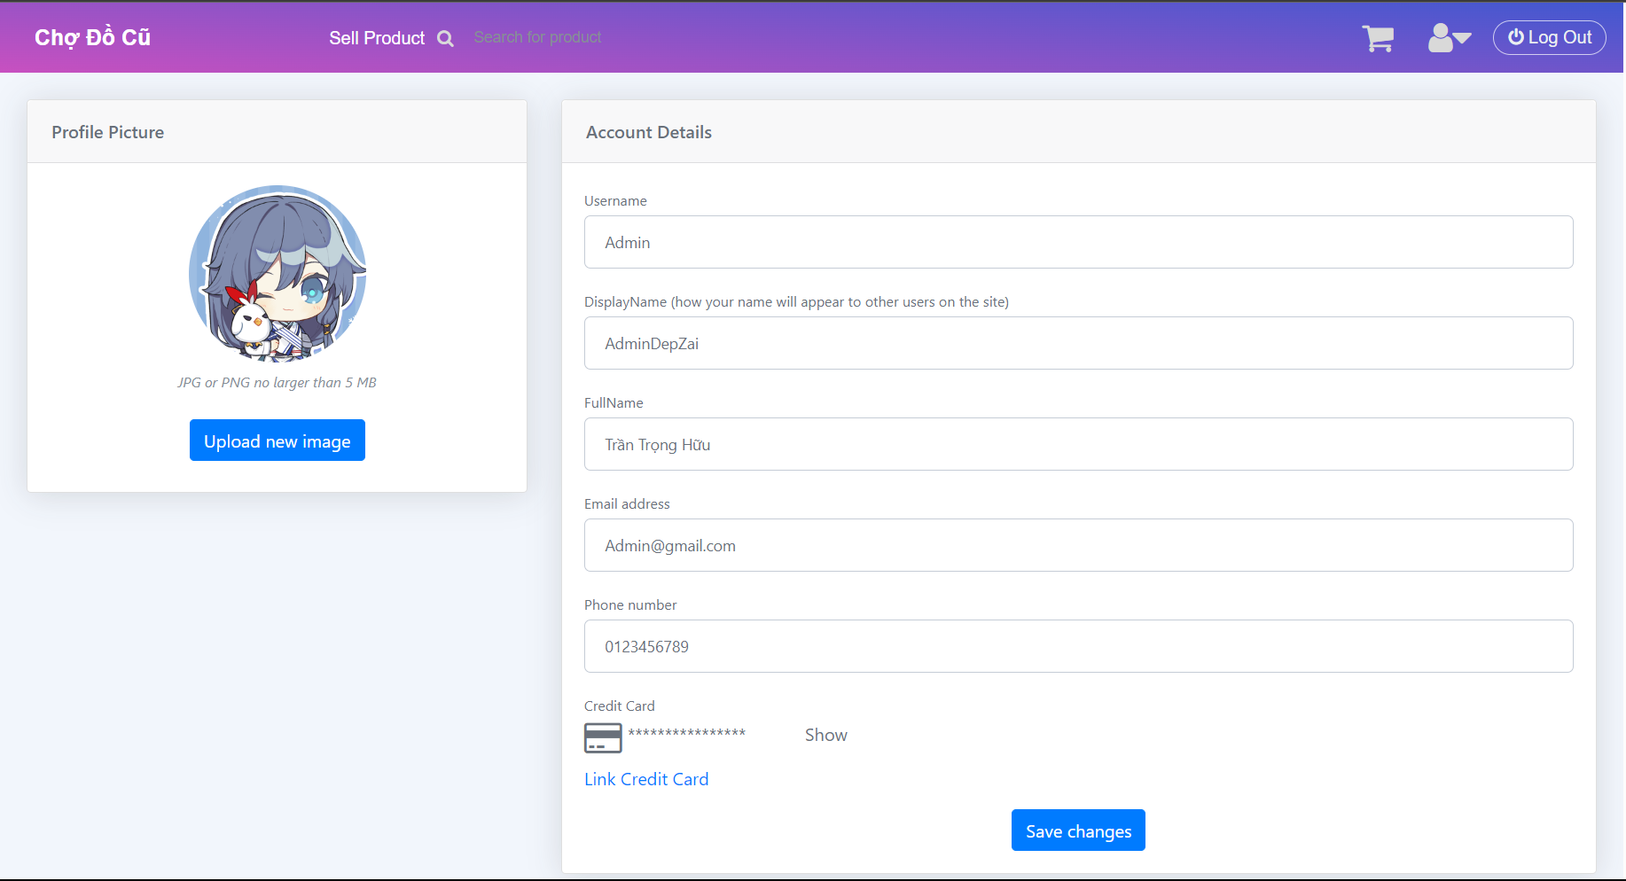Click the search magnifier icon
1626x881 pixels.
(x=446, y=37)
